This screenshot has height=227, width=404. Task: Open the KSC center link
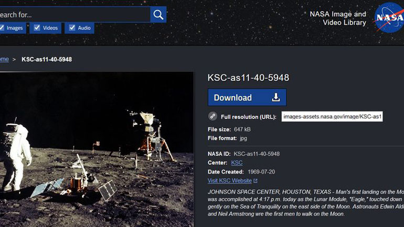click(x=237, y=163)
